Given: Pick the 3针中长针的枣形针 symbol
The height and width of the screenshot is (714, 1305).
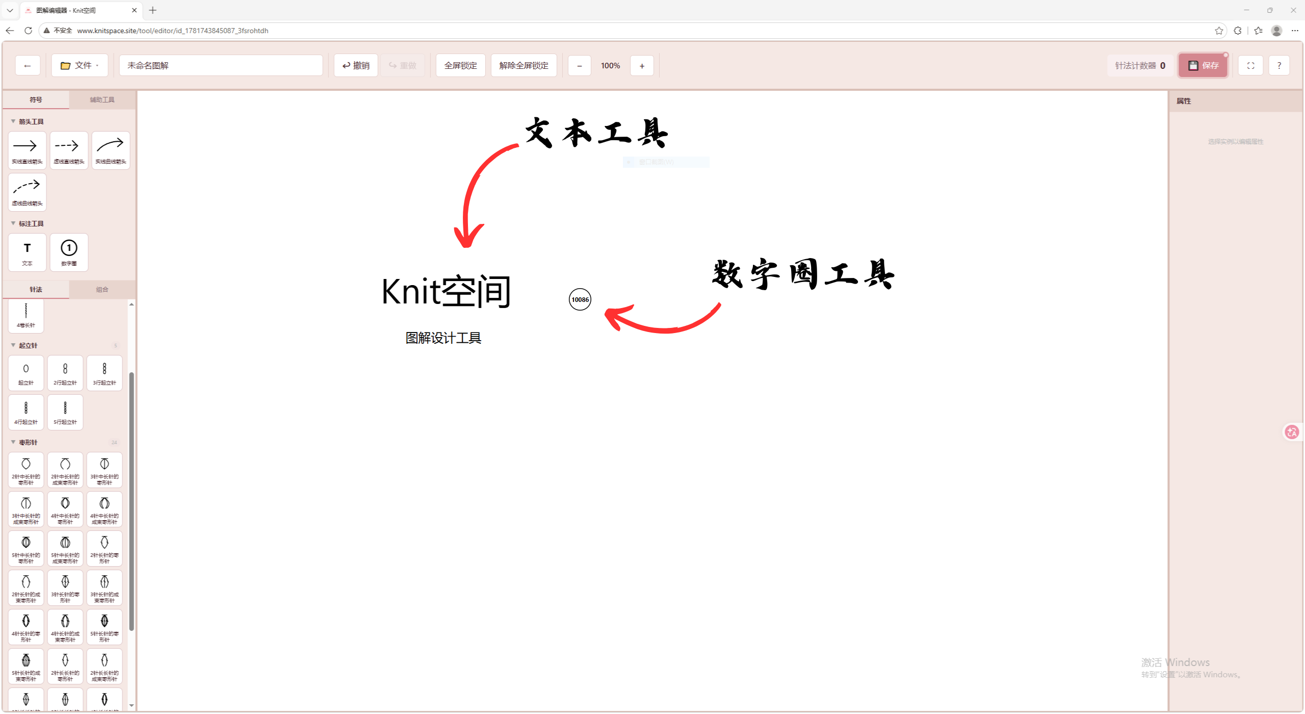Looking at the screenshot, I should [x=105, y=470].
